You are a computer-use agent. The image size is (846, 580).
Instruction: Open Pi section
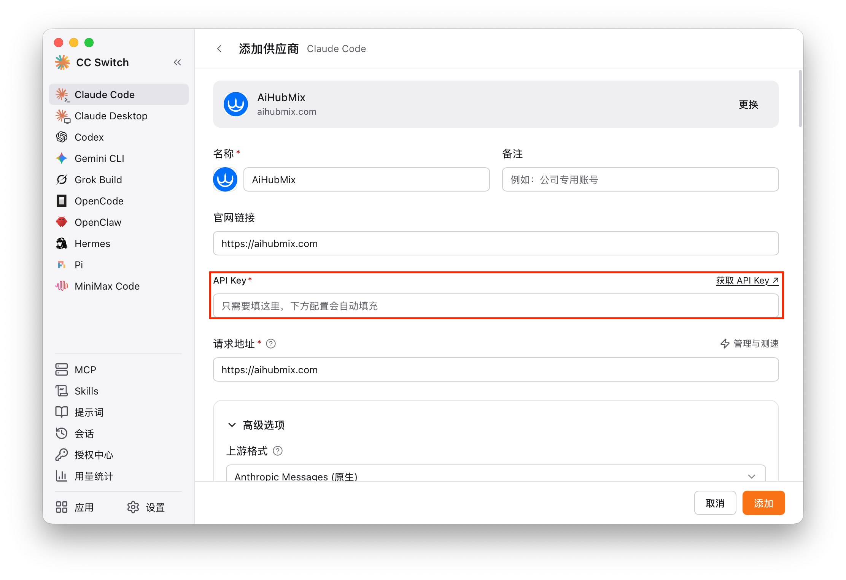coord(119,265)
